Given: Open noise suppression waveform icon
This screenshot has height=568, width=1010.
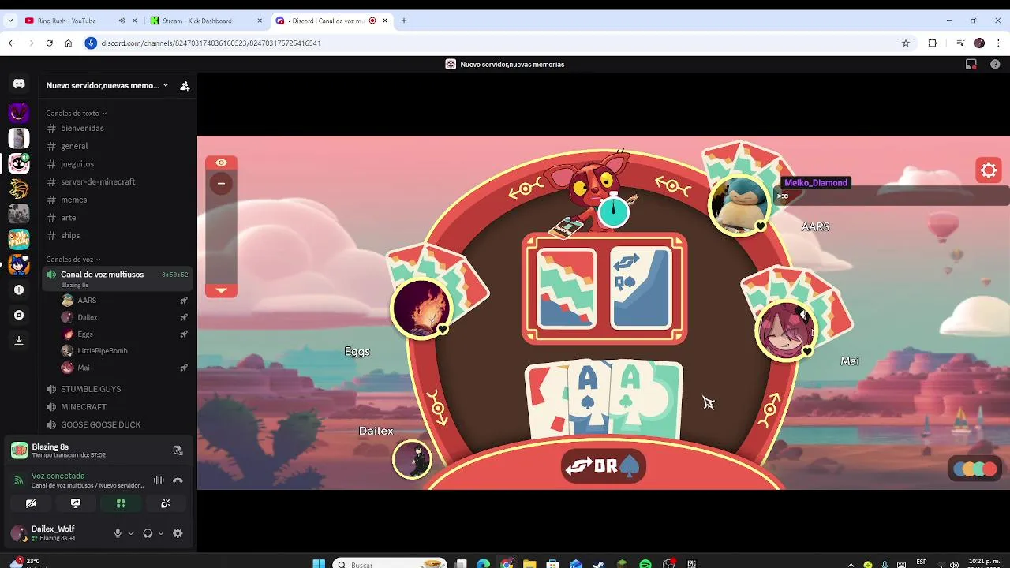Looking at the screenshot, I should [x=159, y=480].
